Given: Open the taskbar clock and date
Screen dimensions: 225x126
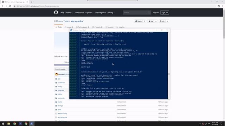Looking at the screenshot, I should coord(215,124).
